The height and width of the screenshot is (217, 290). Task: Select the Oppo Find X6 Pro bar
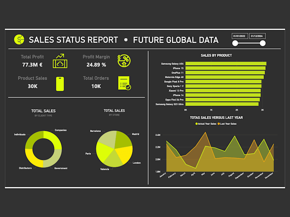click(223, 100)
